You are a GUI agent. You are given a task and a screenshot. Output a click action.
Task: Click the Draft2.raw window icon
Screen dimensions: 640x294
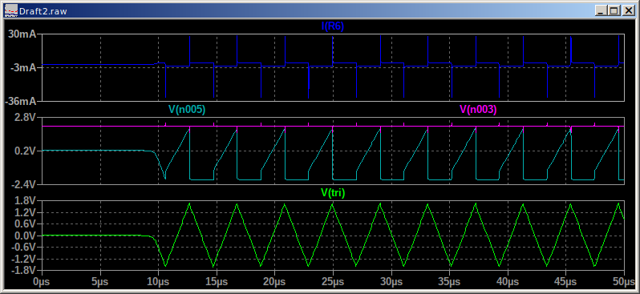[11, 11]
